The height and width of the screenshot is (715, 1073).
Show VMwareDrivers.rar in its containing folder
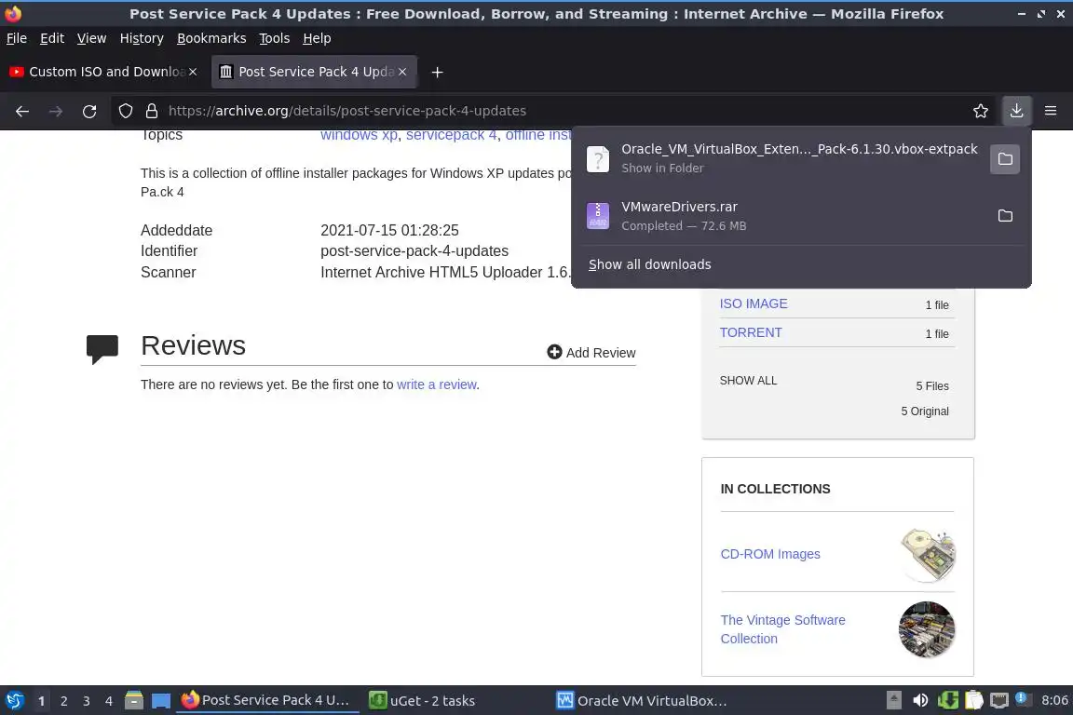click(1005, 216)
